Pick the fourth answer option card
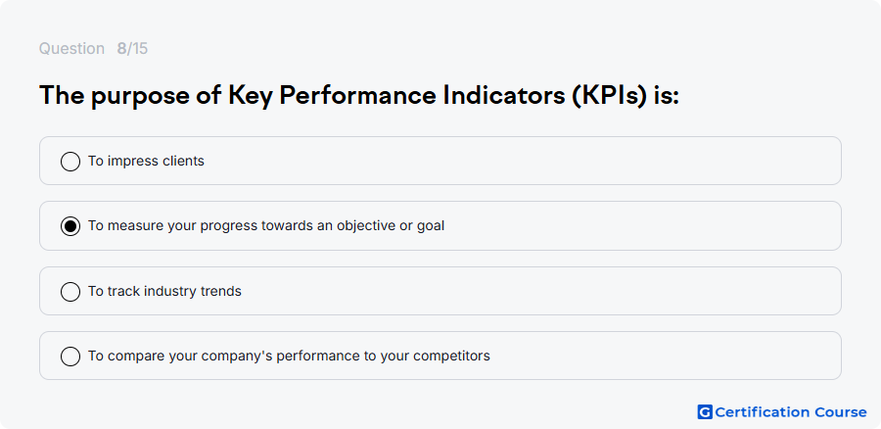The height and width of the screenshot is (429, 881). pos(440,356)
